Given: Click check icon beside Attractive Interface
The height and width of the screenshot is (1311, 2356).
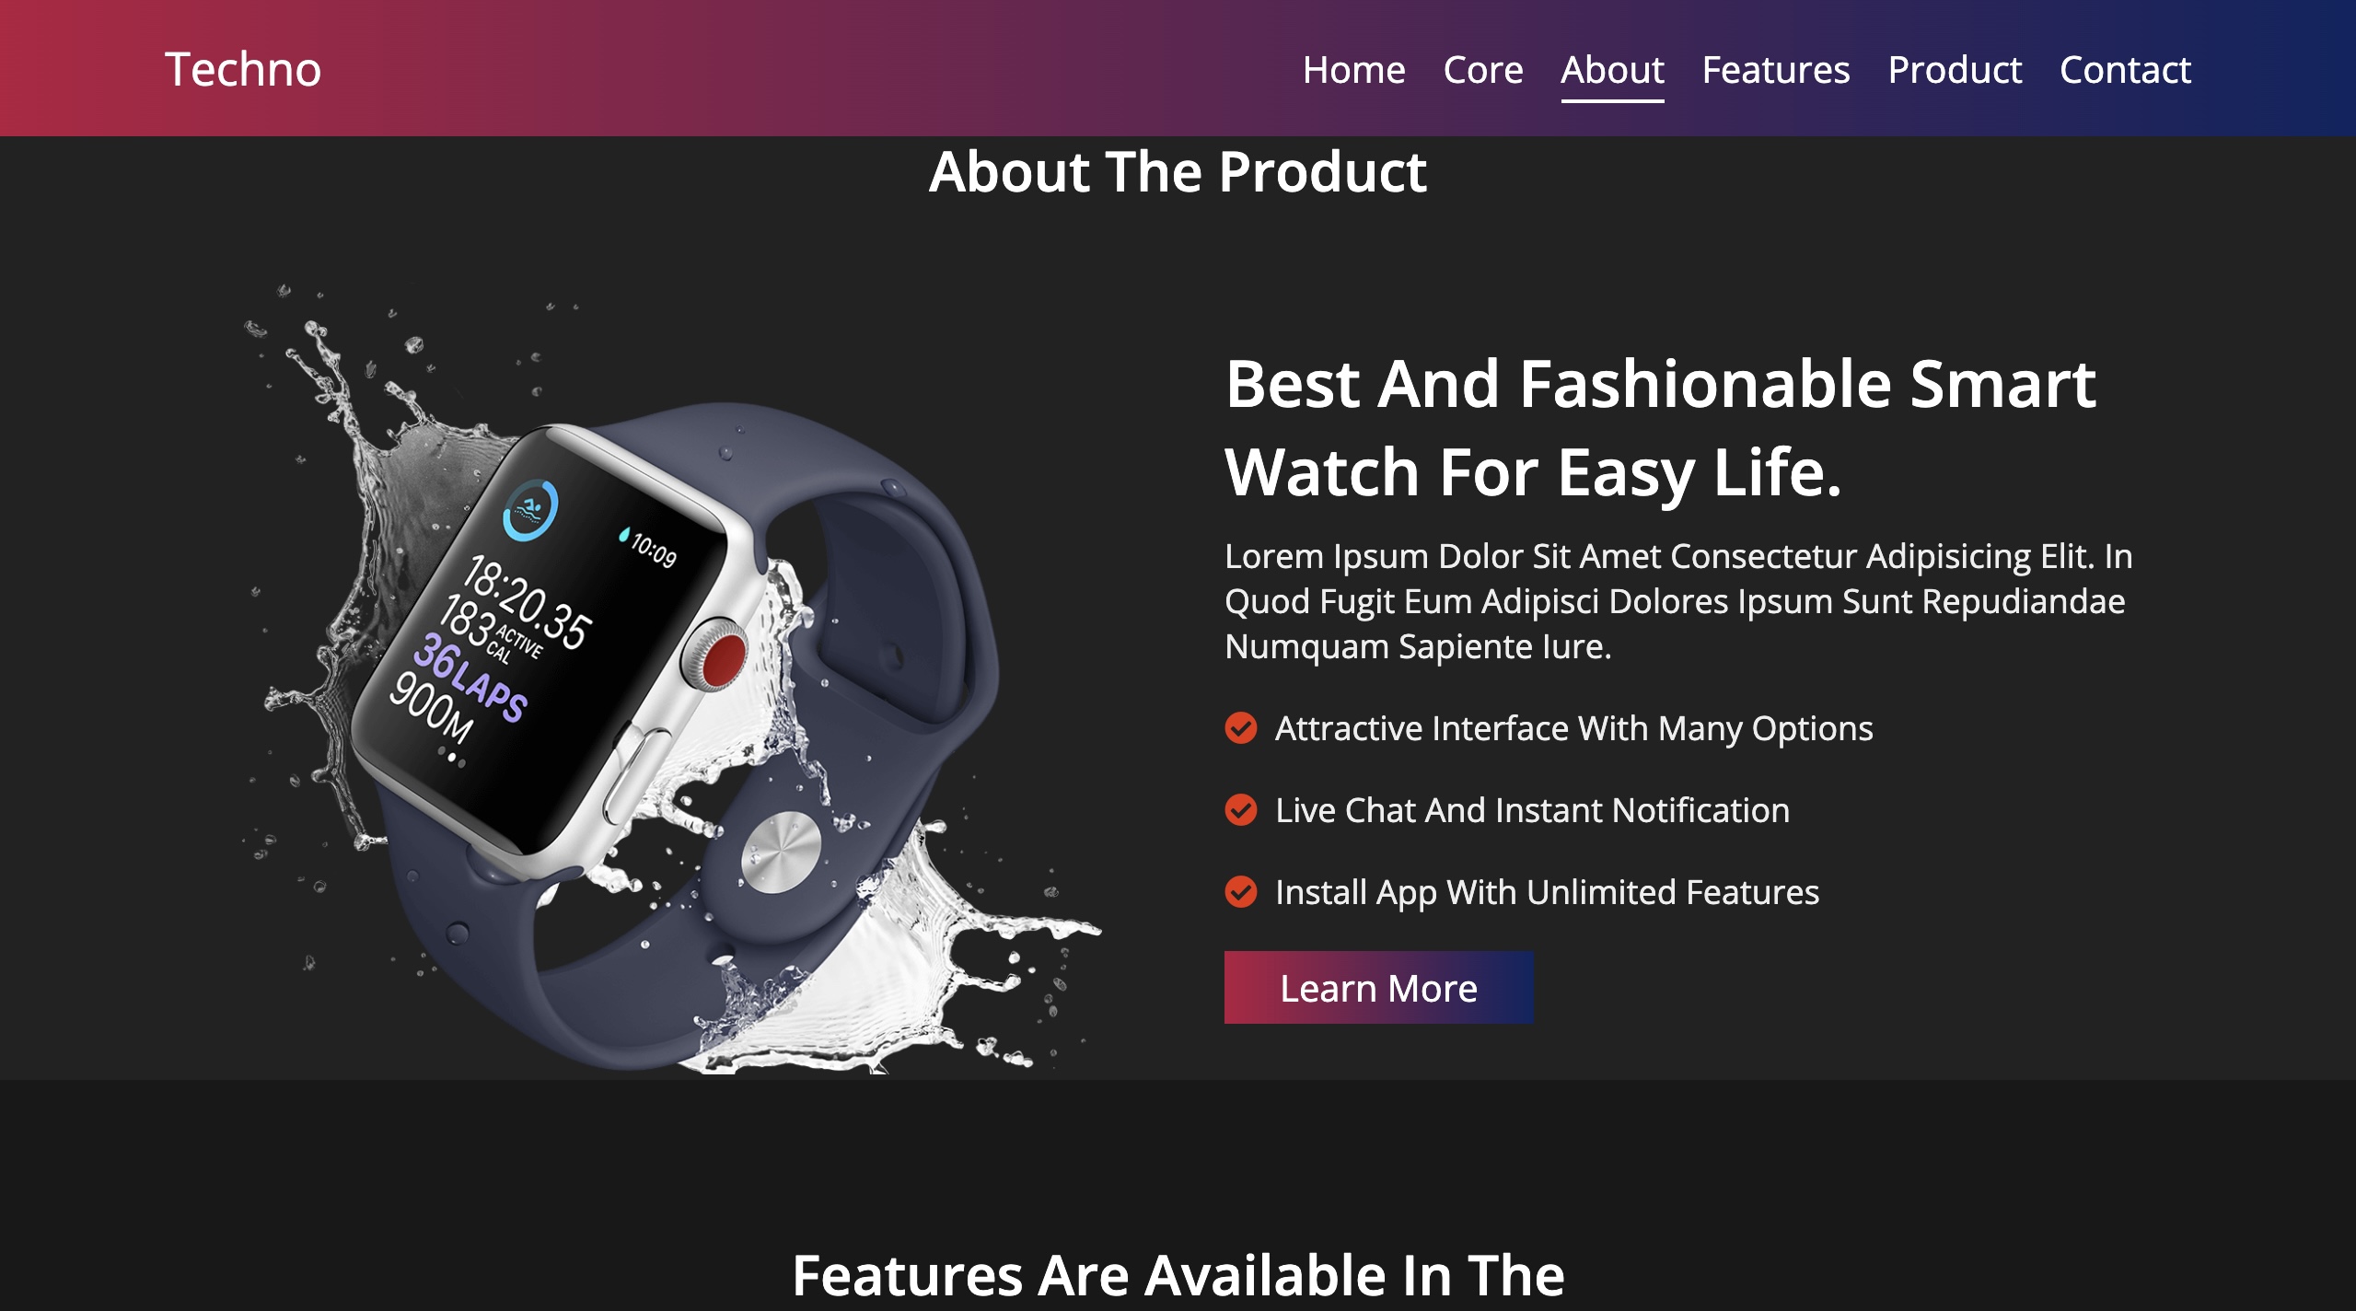Looking at the screenshot, I should 1240,728.
